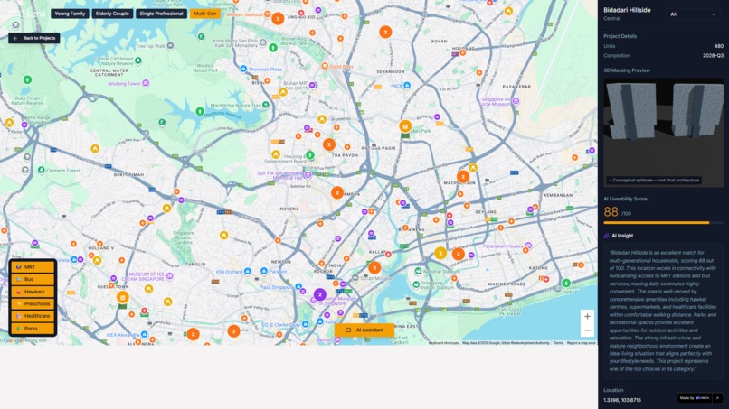
Task: Click the NEX shopping pin
Action: (x=407, y=86)
